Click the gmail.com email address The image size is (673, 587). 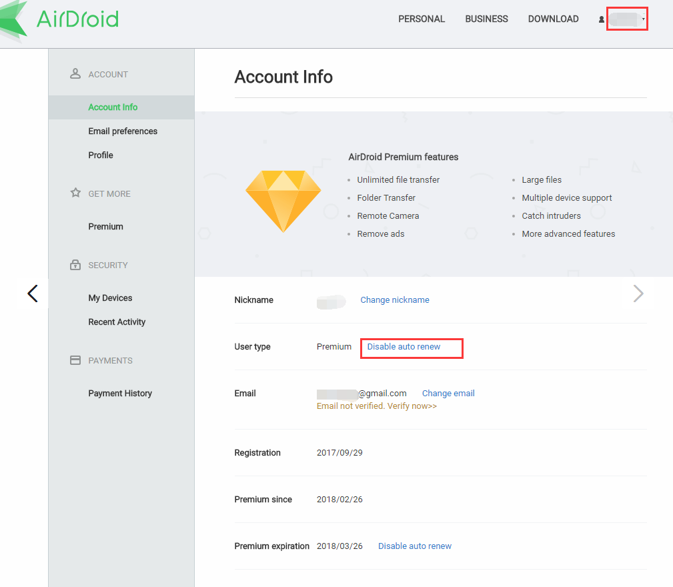point(362,393)
